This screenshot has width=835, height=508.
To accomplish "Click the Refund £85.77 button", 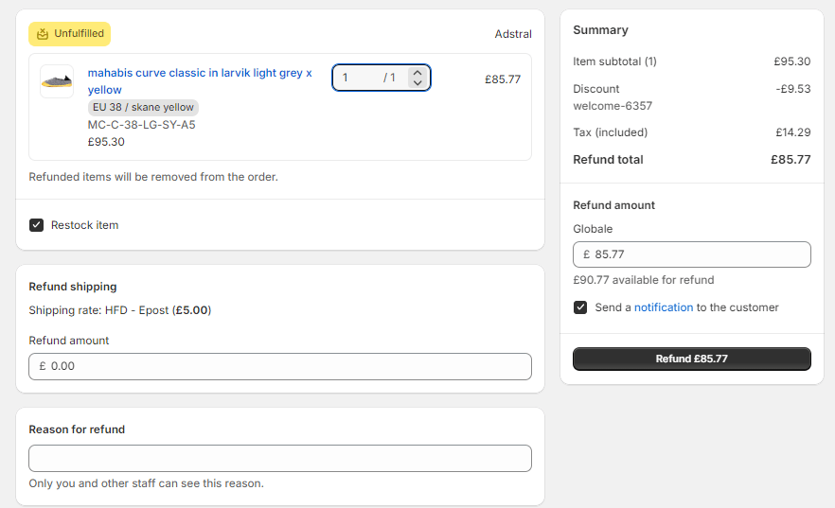I will [x=692, y=359].
